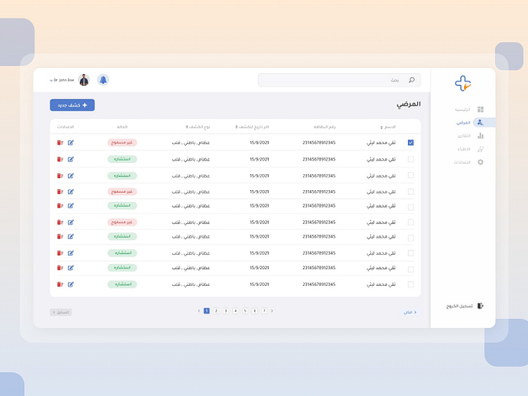Image resolution: width=528 pixels, height=396 pixels.
Task: Edit the second patient row
Action: tap(71, 159)
